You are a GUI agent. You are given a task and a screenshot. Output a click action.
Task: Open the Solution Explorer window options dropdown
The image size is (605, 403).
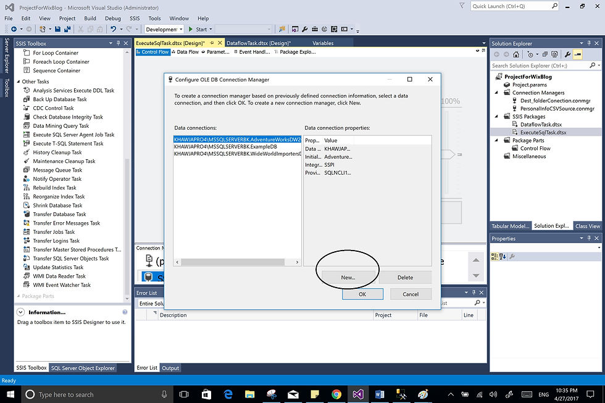tap(582, 43)
